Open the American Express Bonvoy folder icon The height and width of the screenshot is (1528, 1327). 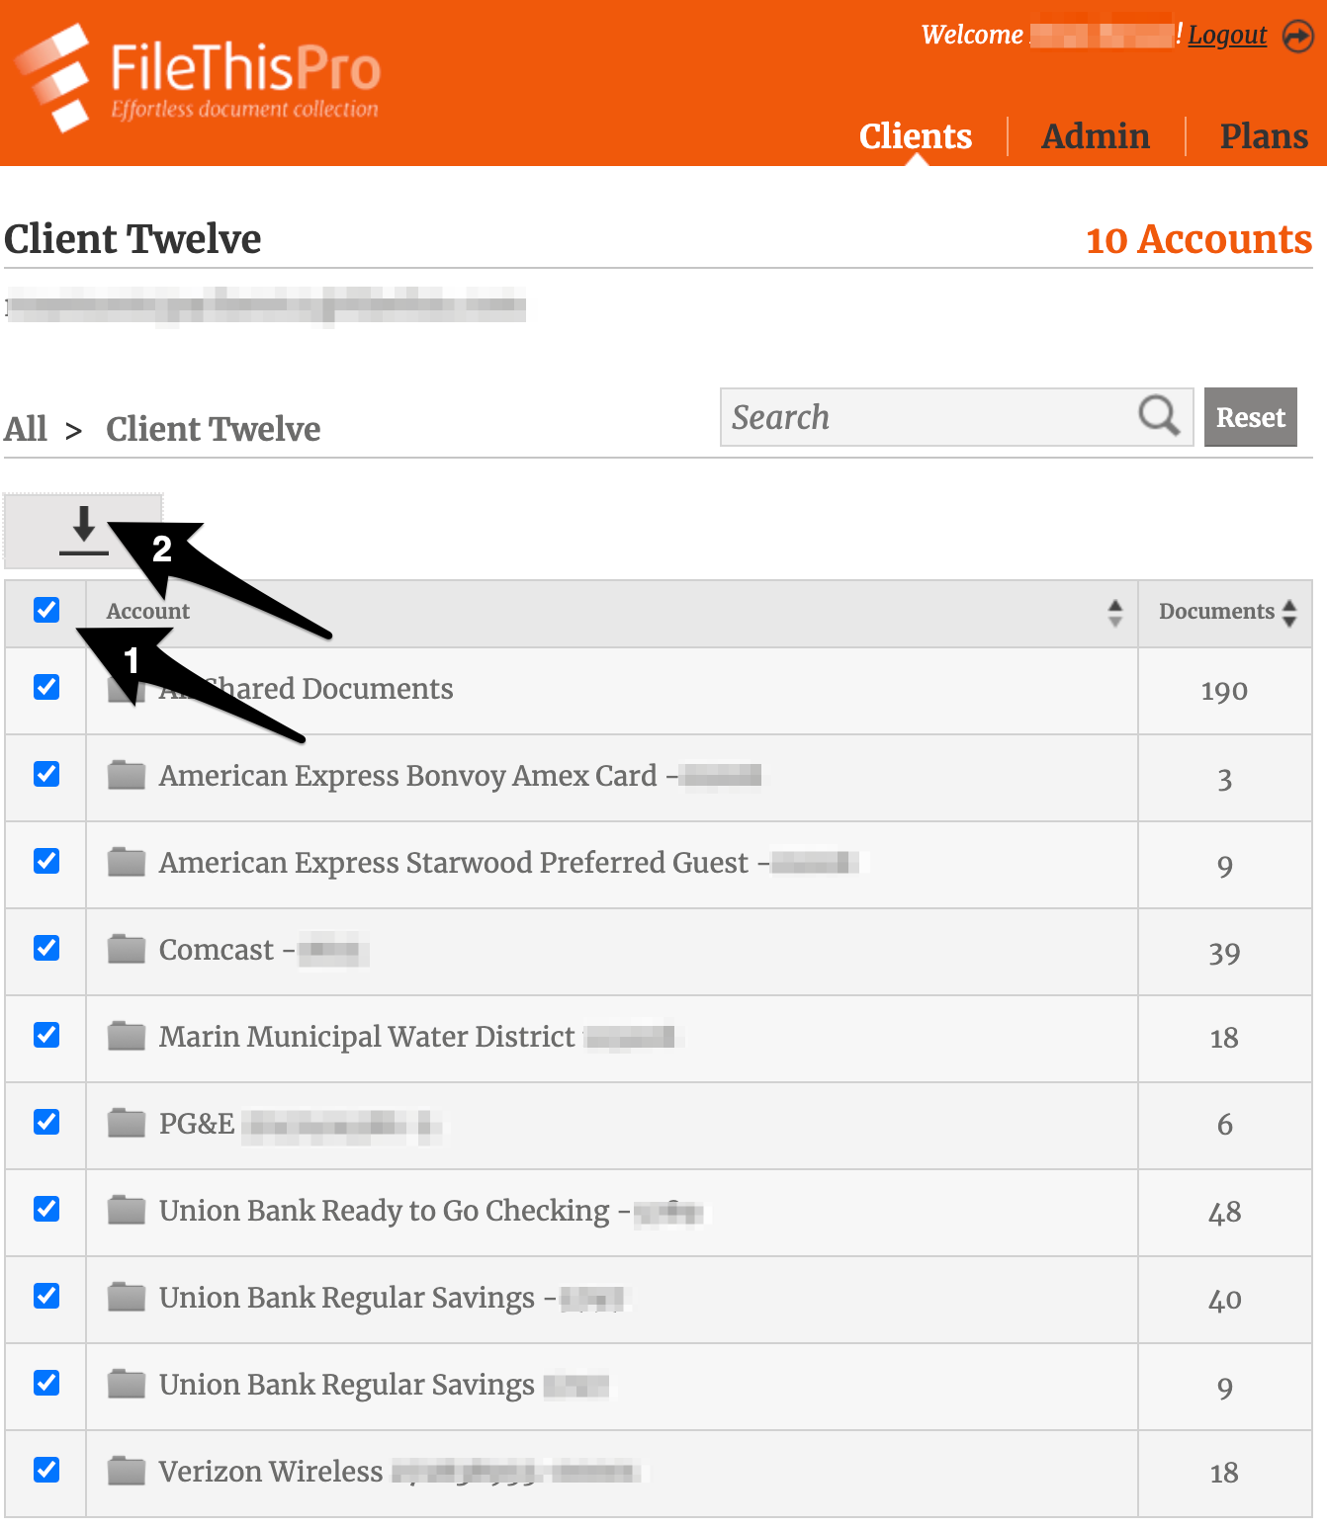127,775
